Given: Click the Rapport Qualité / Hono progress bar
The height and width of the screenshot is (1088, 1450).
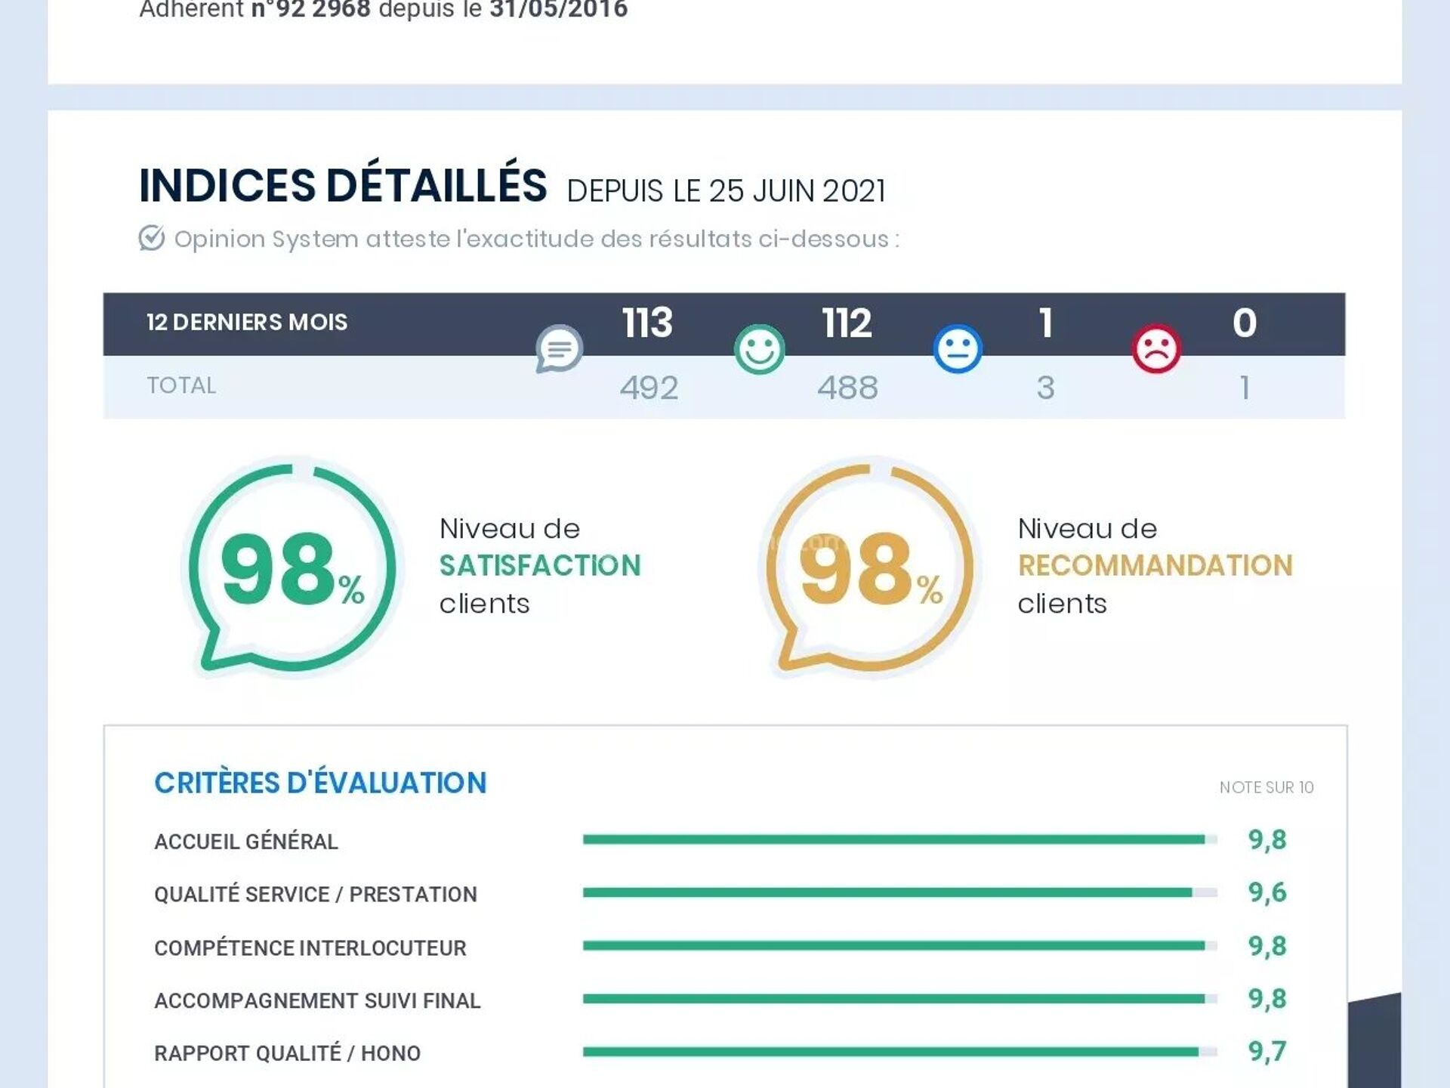Looking at the screenshot, I should point(899,1052).
